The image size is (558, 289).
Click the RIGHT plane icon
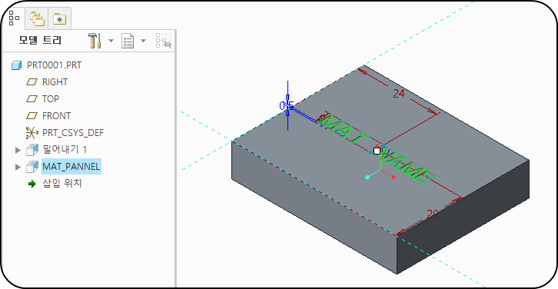pyautogui.click(x=32, y=82)
